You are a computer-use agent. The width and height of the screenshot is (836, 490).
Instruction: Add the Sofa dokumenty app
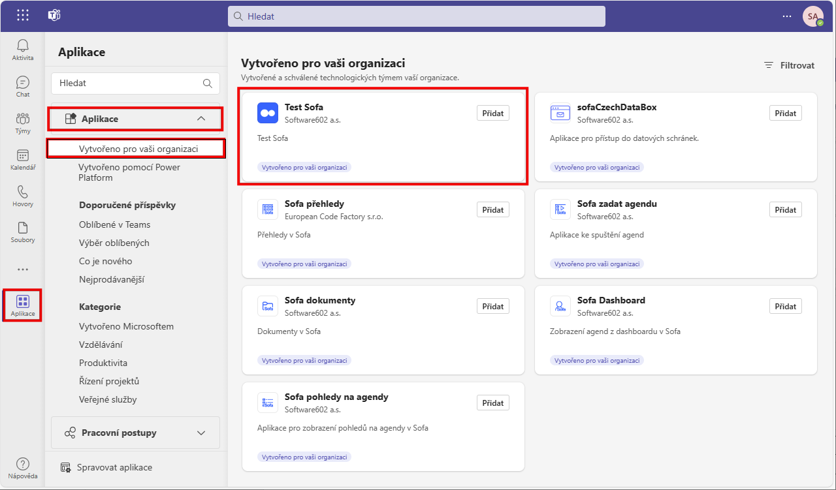point(493,306)
